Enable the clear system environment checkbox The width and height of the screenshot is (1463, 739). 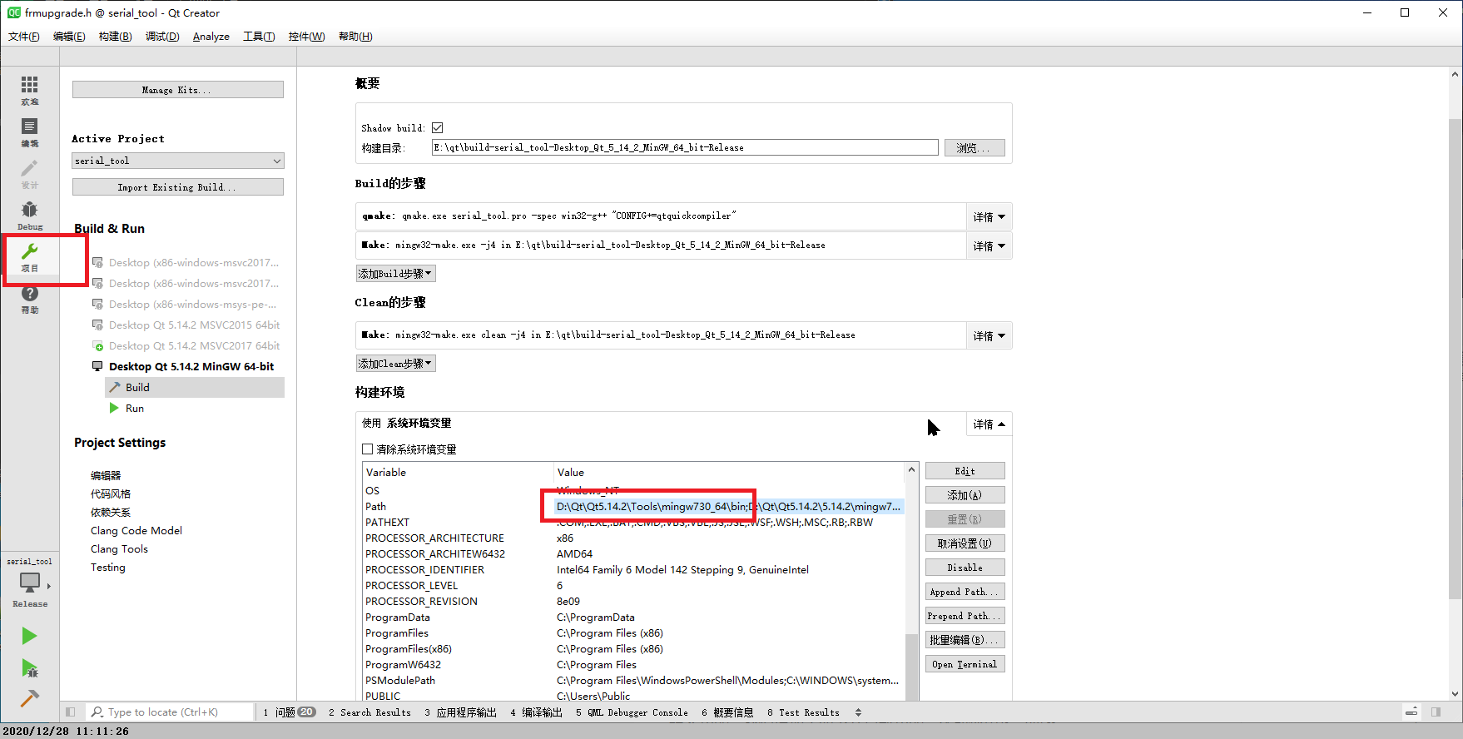[x=367, y=449]
